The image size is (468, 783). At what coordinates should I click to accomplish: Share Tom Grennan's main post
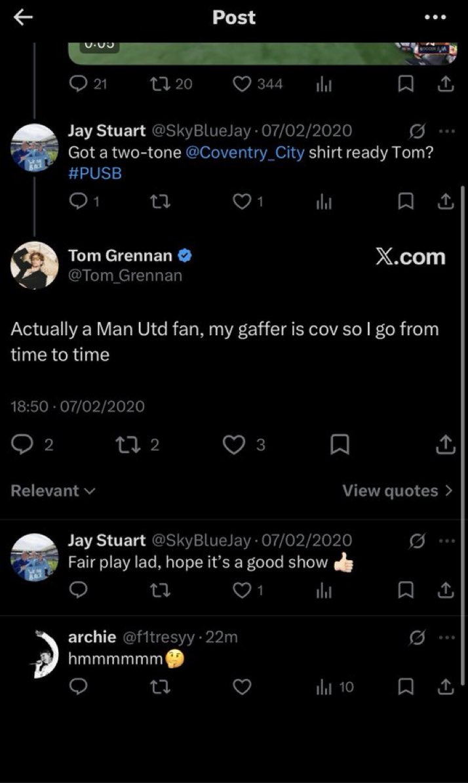446,445
